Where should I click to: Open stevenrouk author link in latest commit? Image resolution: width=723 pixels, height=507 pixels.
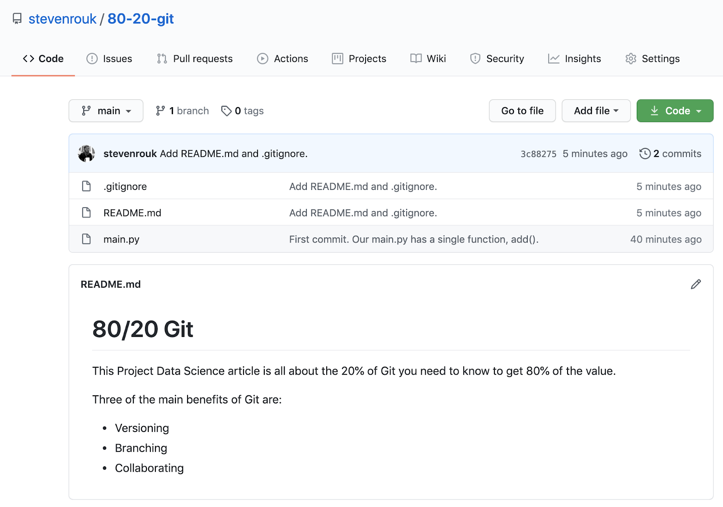130,154
